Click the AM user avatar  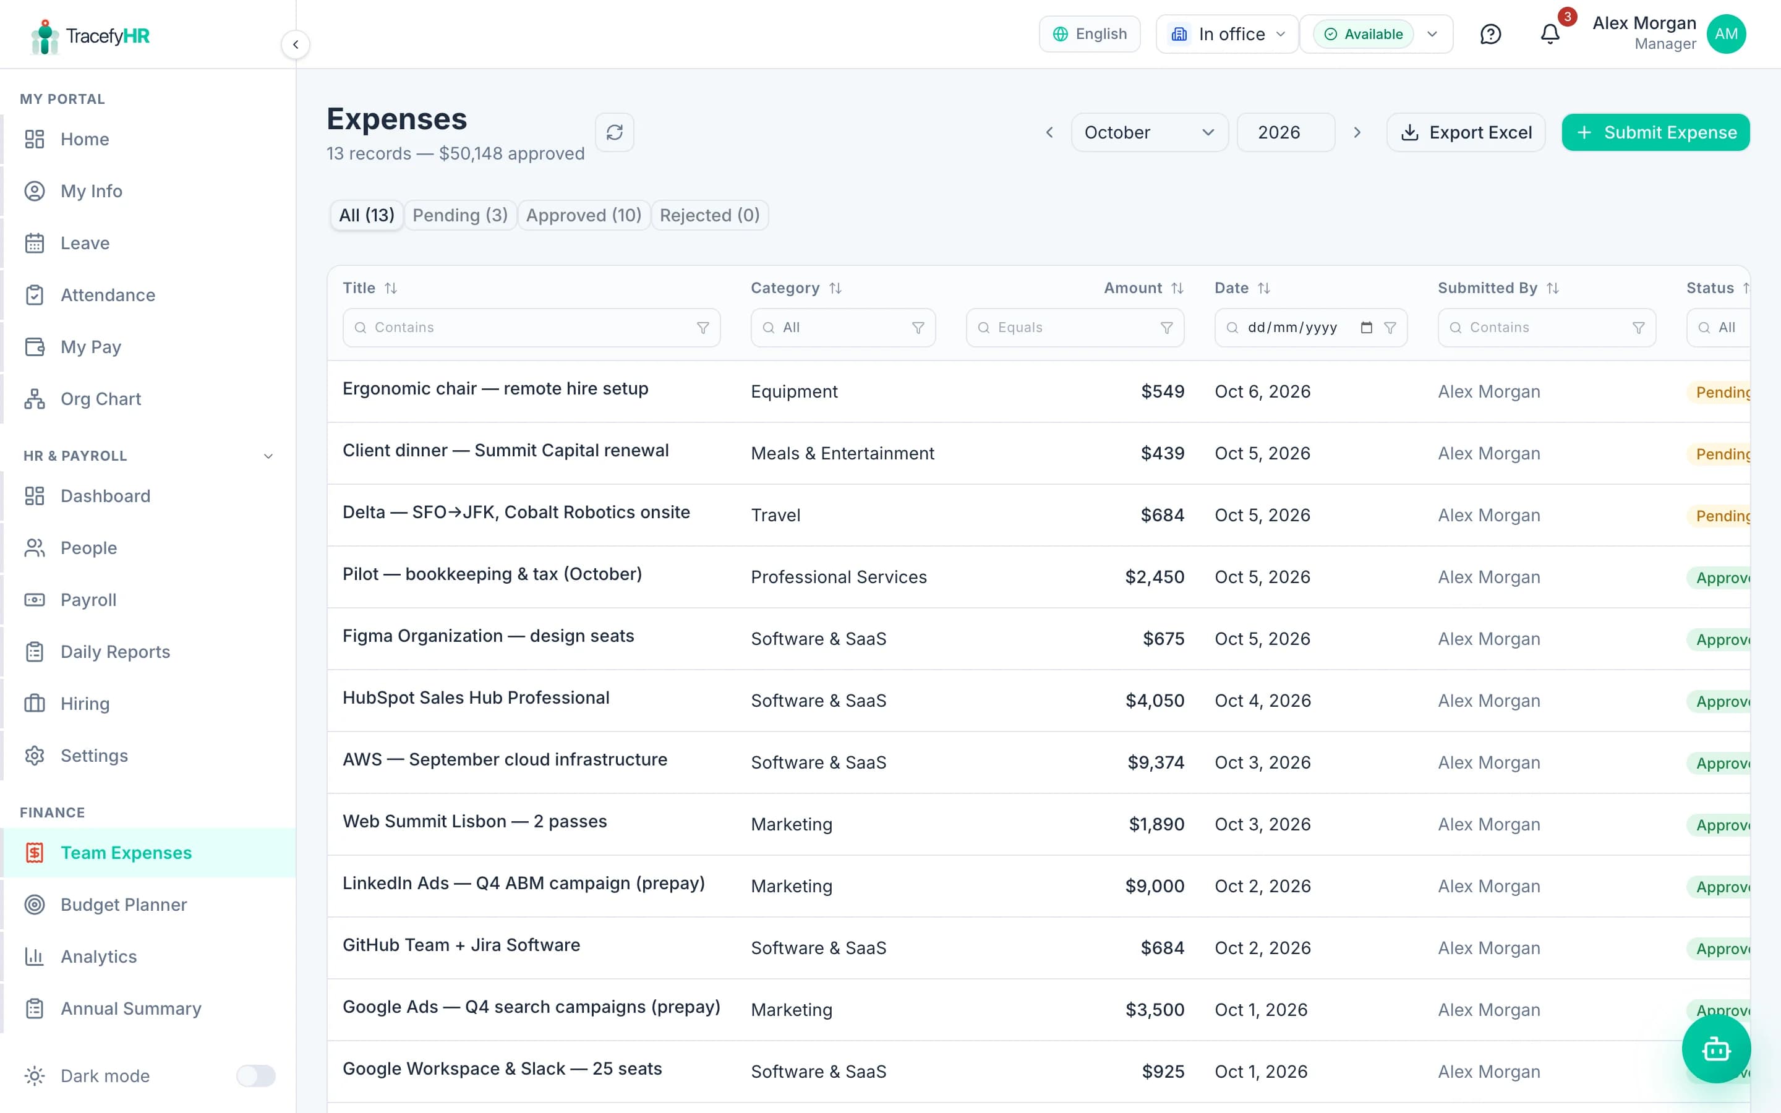[x=1726, y=34]
